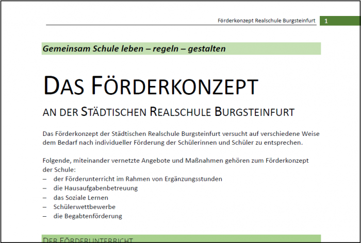Click the section heading 'Der Förderunterricht'
Viewport: 361px width, 243px height.
click(88, 240)
